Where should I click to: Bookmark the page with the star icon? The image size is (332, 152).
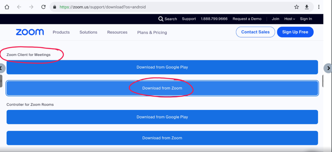[x=296, y=7]
